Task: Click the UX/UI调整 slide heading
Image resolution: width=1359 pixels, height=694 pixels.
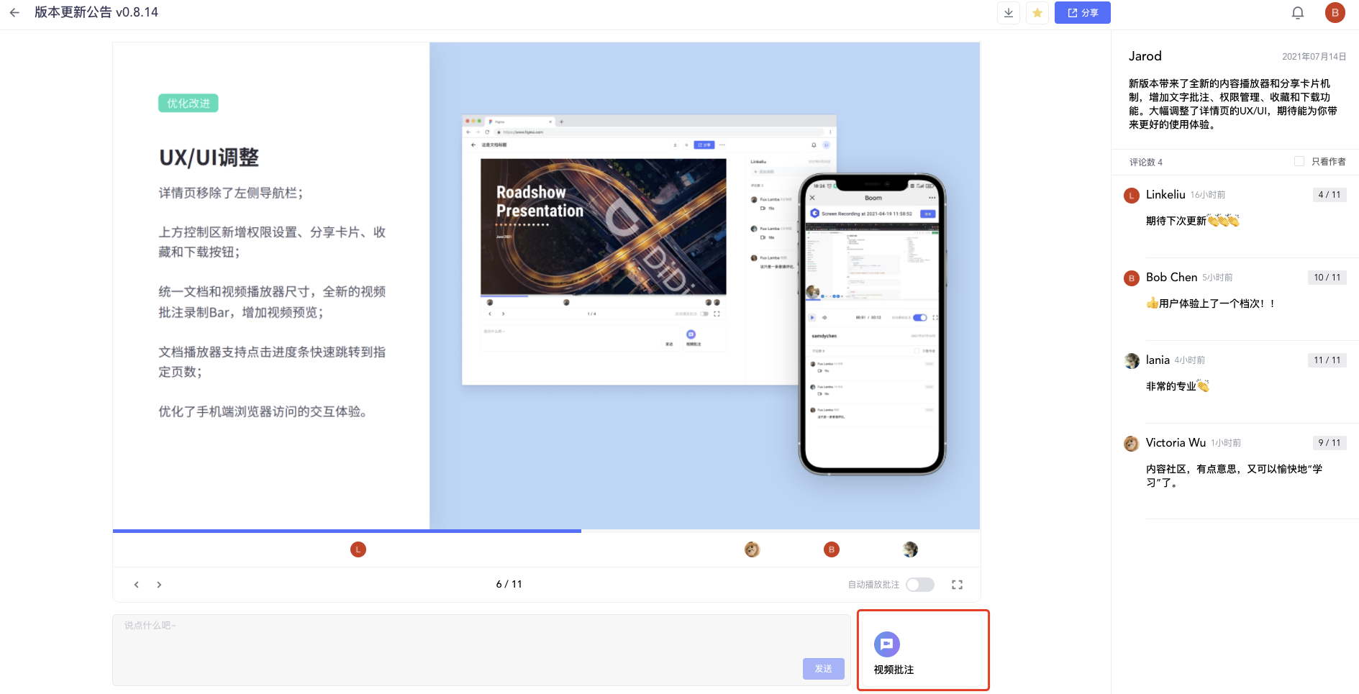Action: click(x=209, y=157)
